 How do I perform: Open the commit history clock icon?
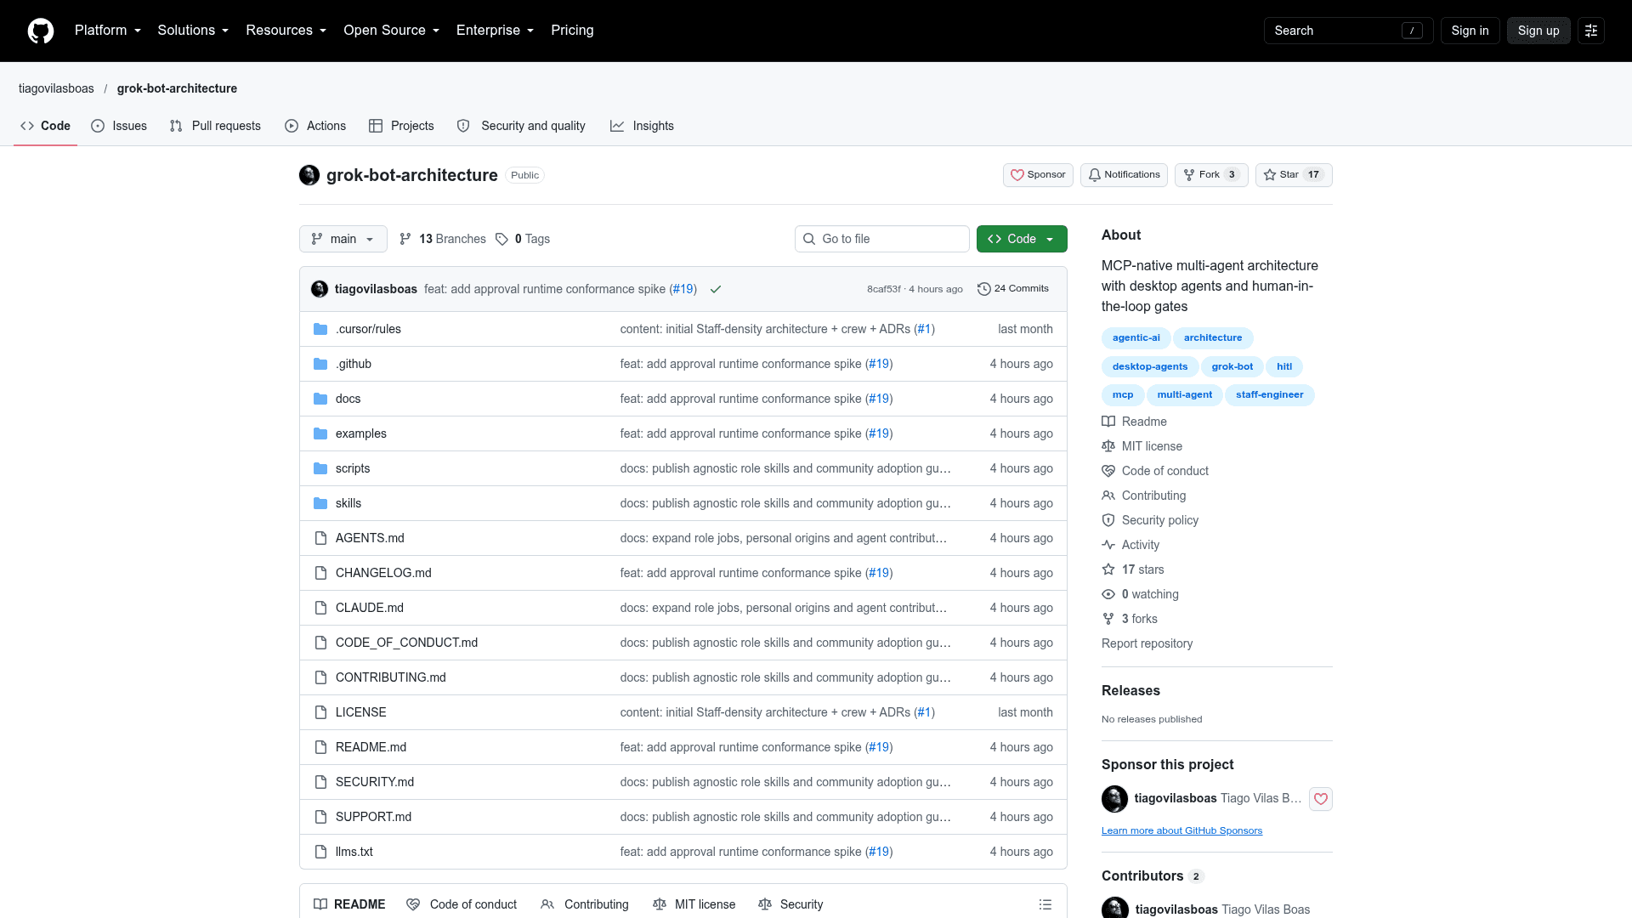984,289
